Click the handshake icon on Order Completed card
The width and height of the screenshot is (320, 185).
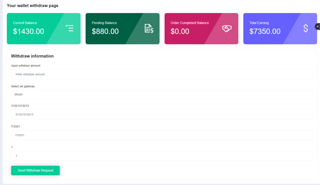227,28
